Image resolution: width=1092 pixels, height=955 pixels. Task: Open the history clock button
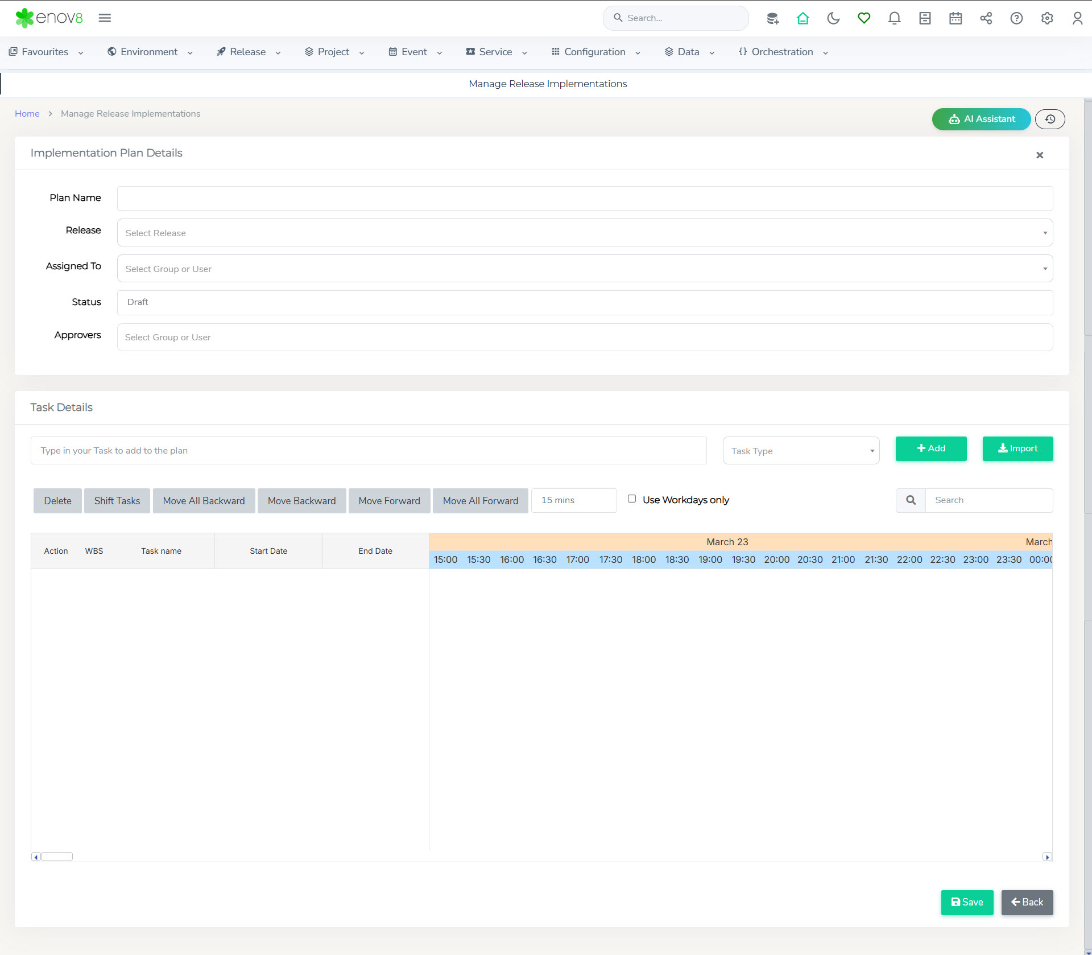click(1050, 119)
